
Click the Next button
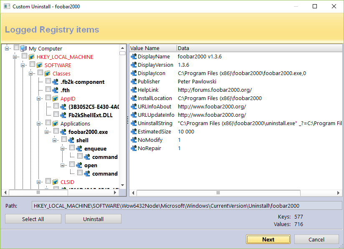(268, 239)
